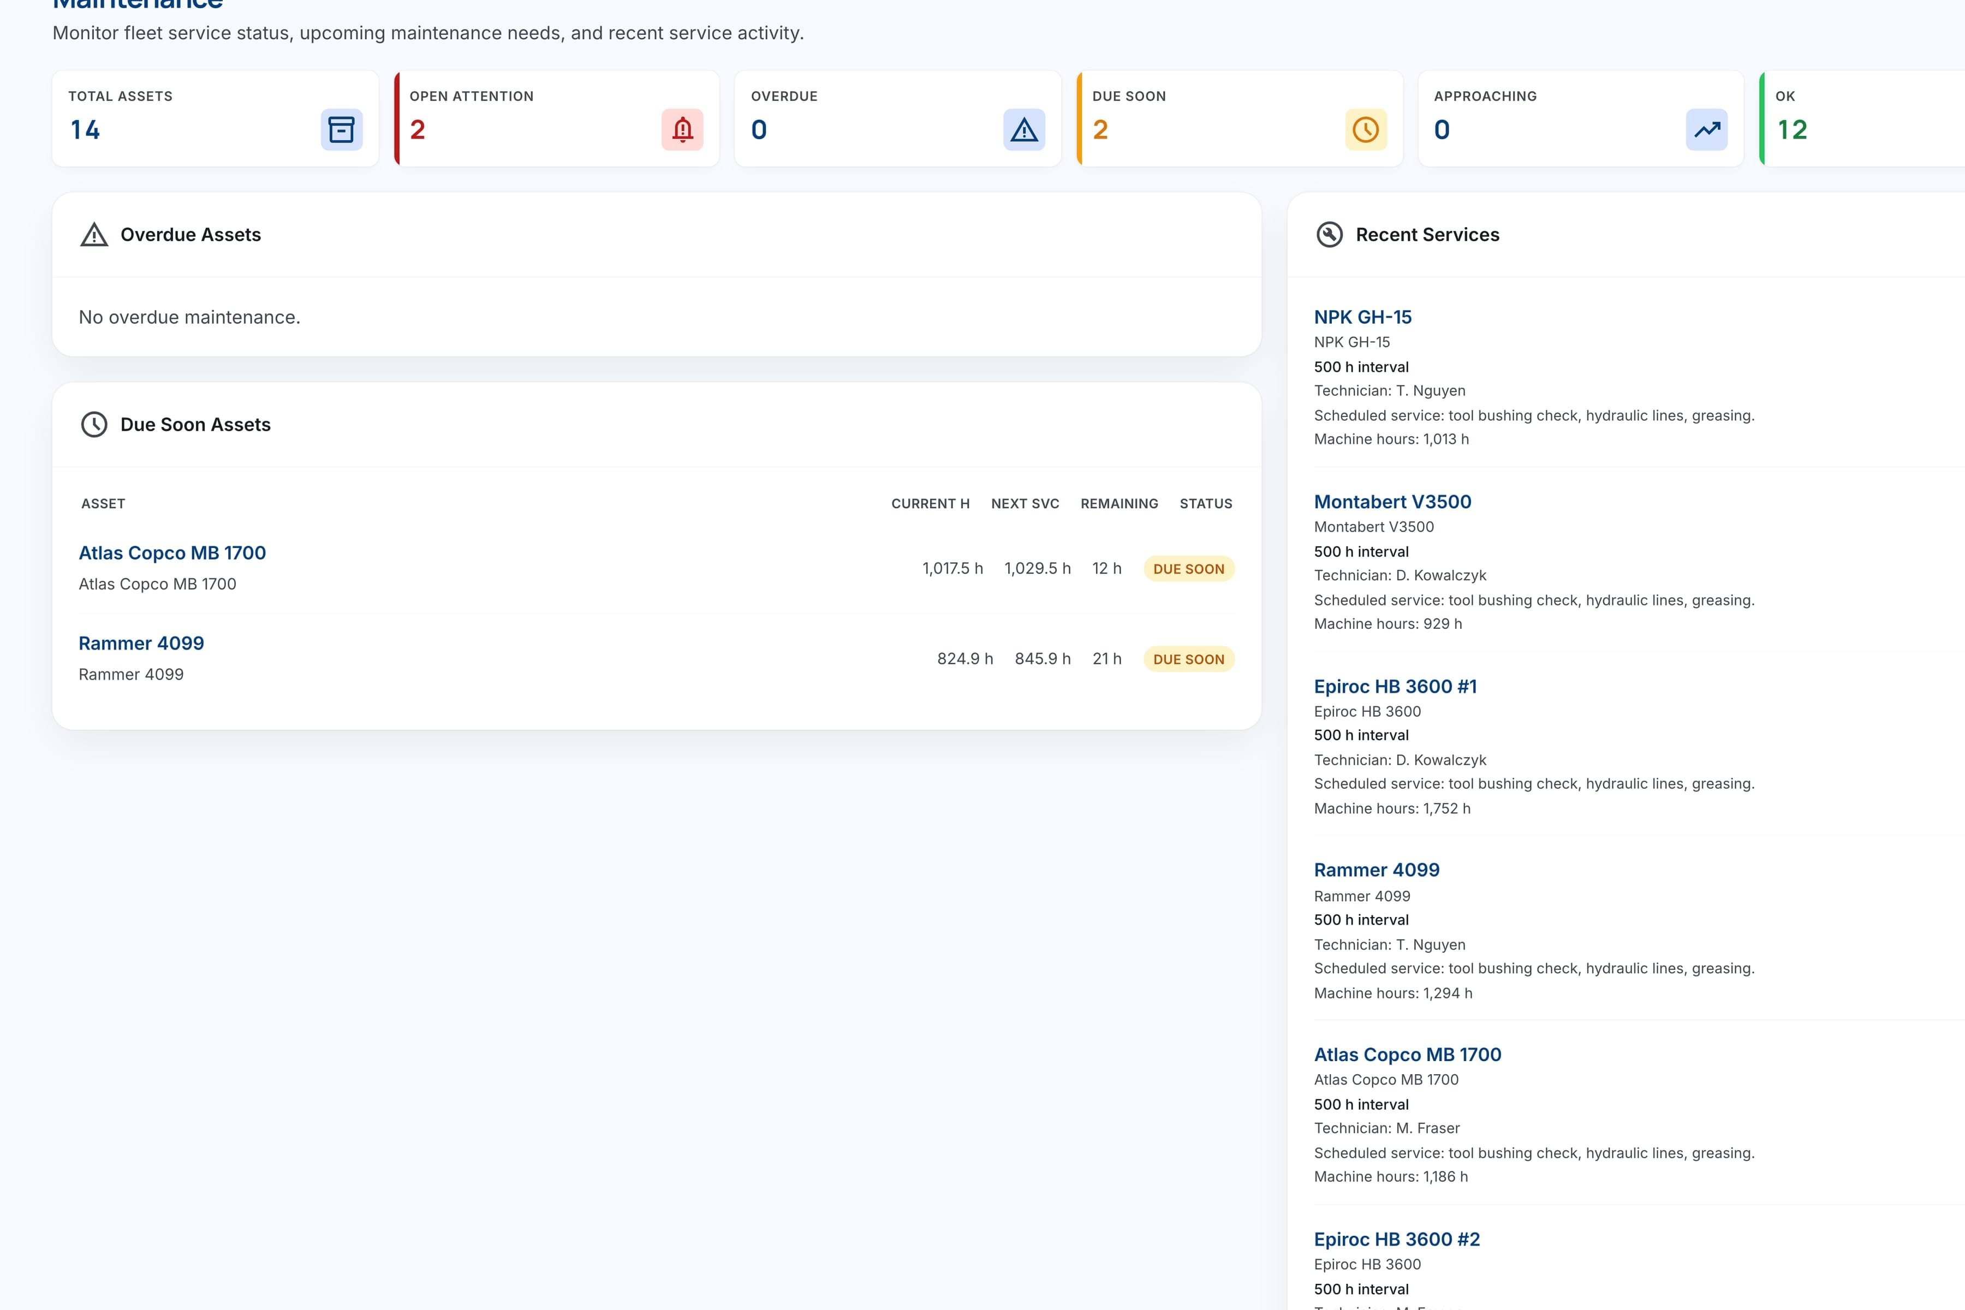
Task: Click the 845.9 h next service value
Action: [x=1043, y=658]
